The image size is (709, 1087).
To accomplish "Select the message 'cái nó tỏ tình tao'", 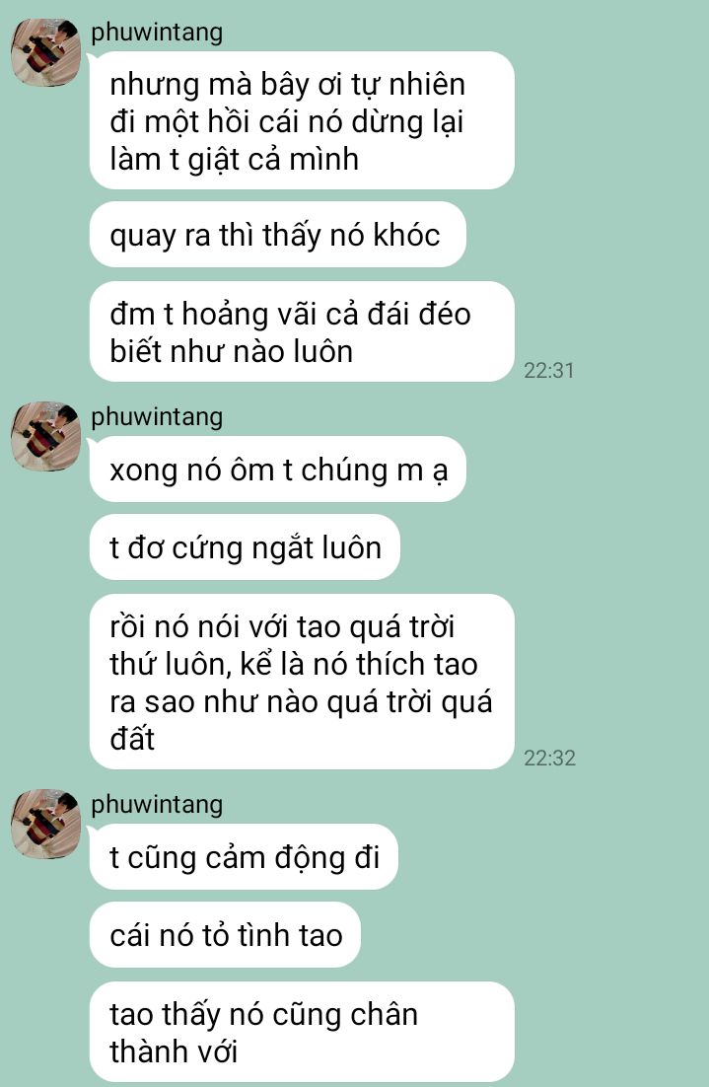I will [x=225, y=934].
